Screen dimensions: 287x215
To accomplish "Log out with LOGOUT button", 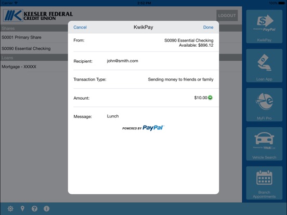I will tap(227, 16).
